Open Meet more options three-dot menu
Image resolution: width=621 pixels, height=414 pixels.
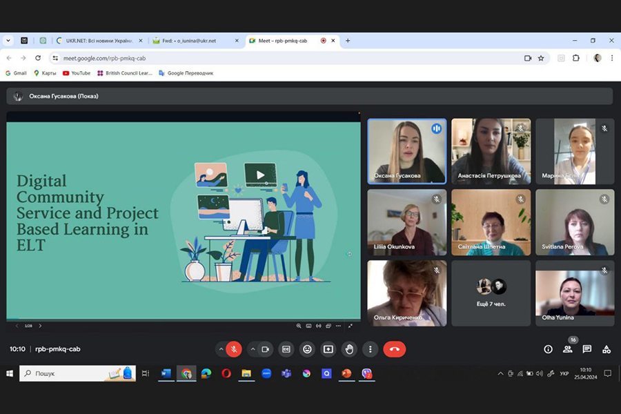371,349
